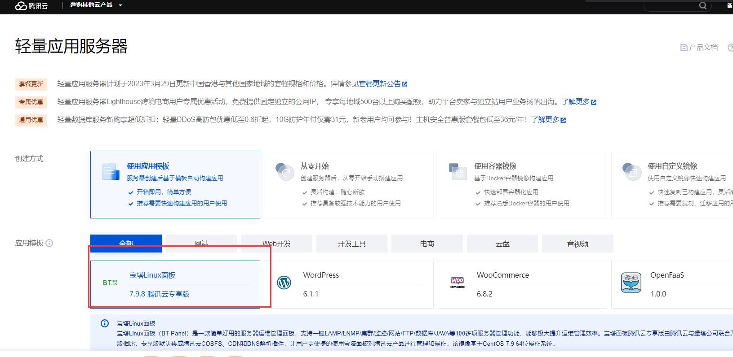This screenshot has height=357, width=733.
Task: Select the 使用应用模板 creation option
Action: (175, 184)
